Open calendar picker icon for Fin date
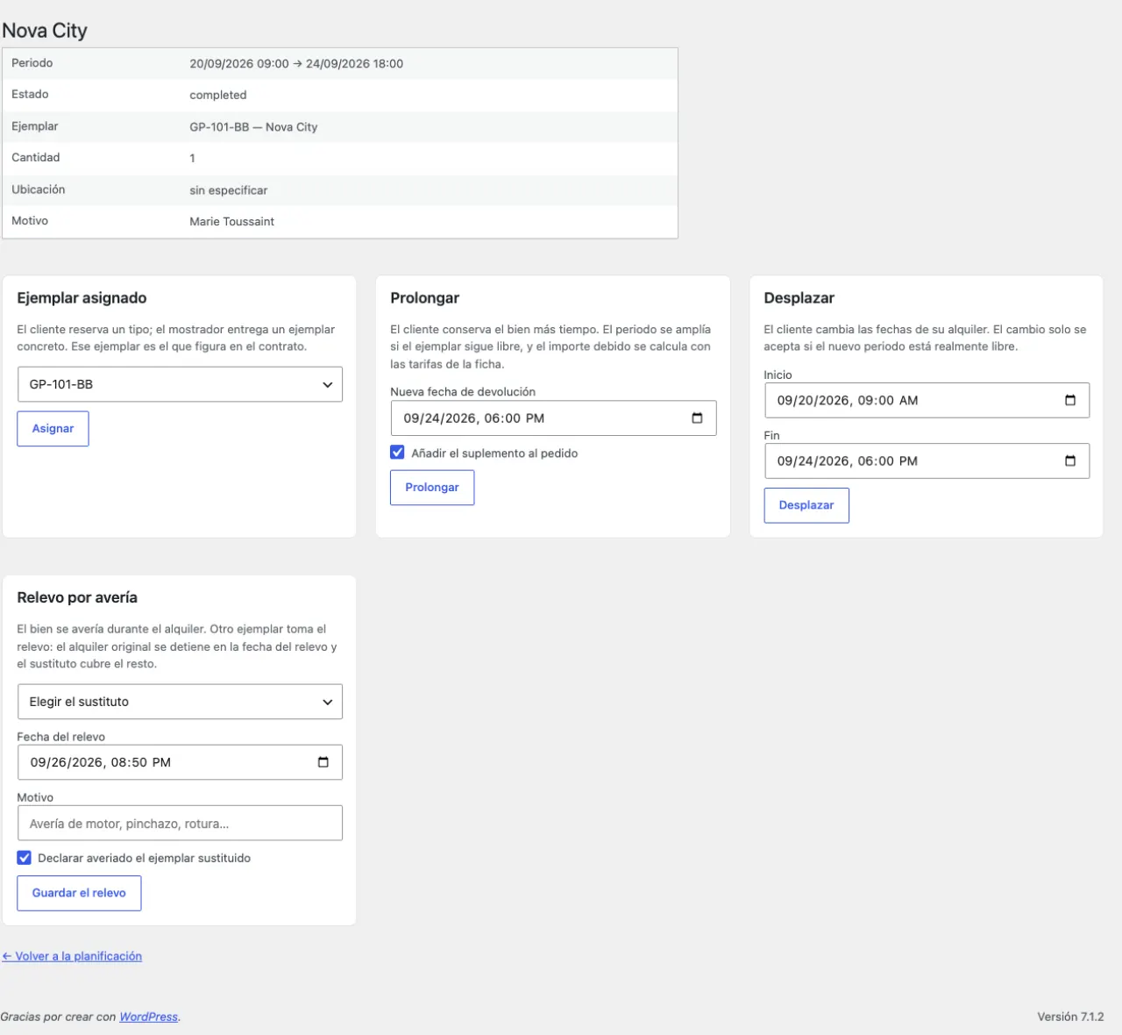Image resolution: width=1122 pixels, height=1035 pixels. pyautogui.click(x=1070, y=461)
